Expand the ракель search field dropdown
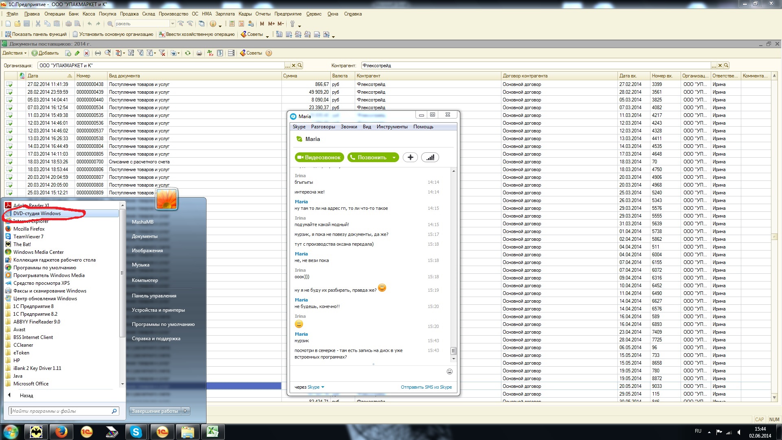This screenshot has width=782, height=440. [x=173, y=24]
